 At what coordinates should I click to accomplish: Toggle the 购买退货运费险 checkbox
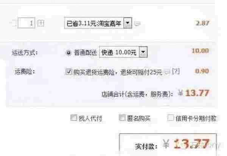tap(68, 71)
